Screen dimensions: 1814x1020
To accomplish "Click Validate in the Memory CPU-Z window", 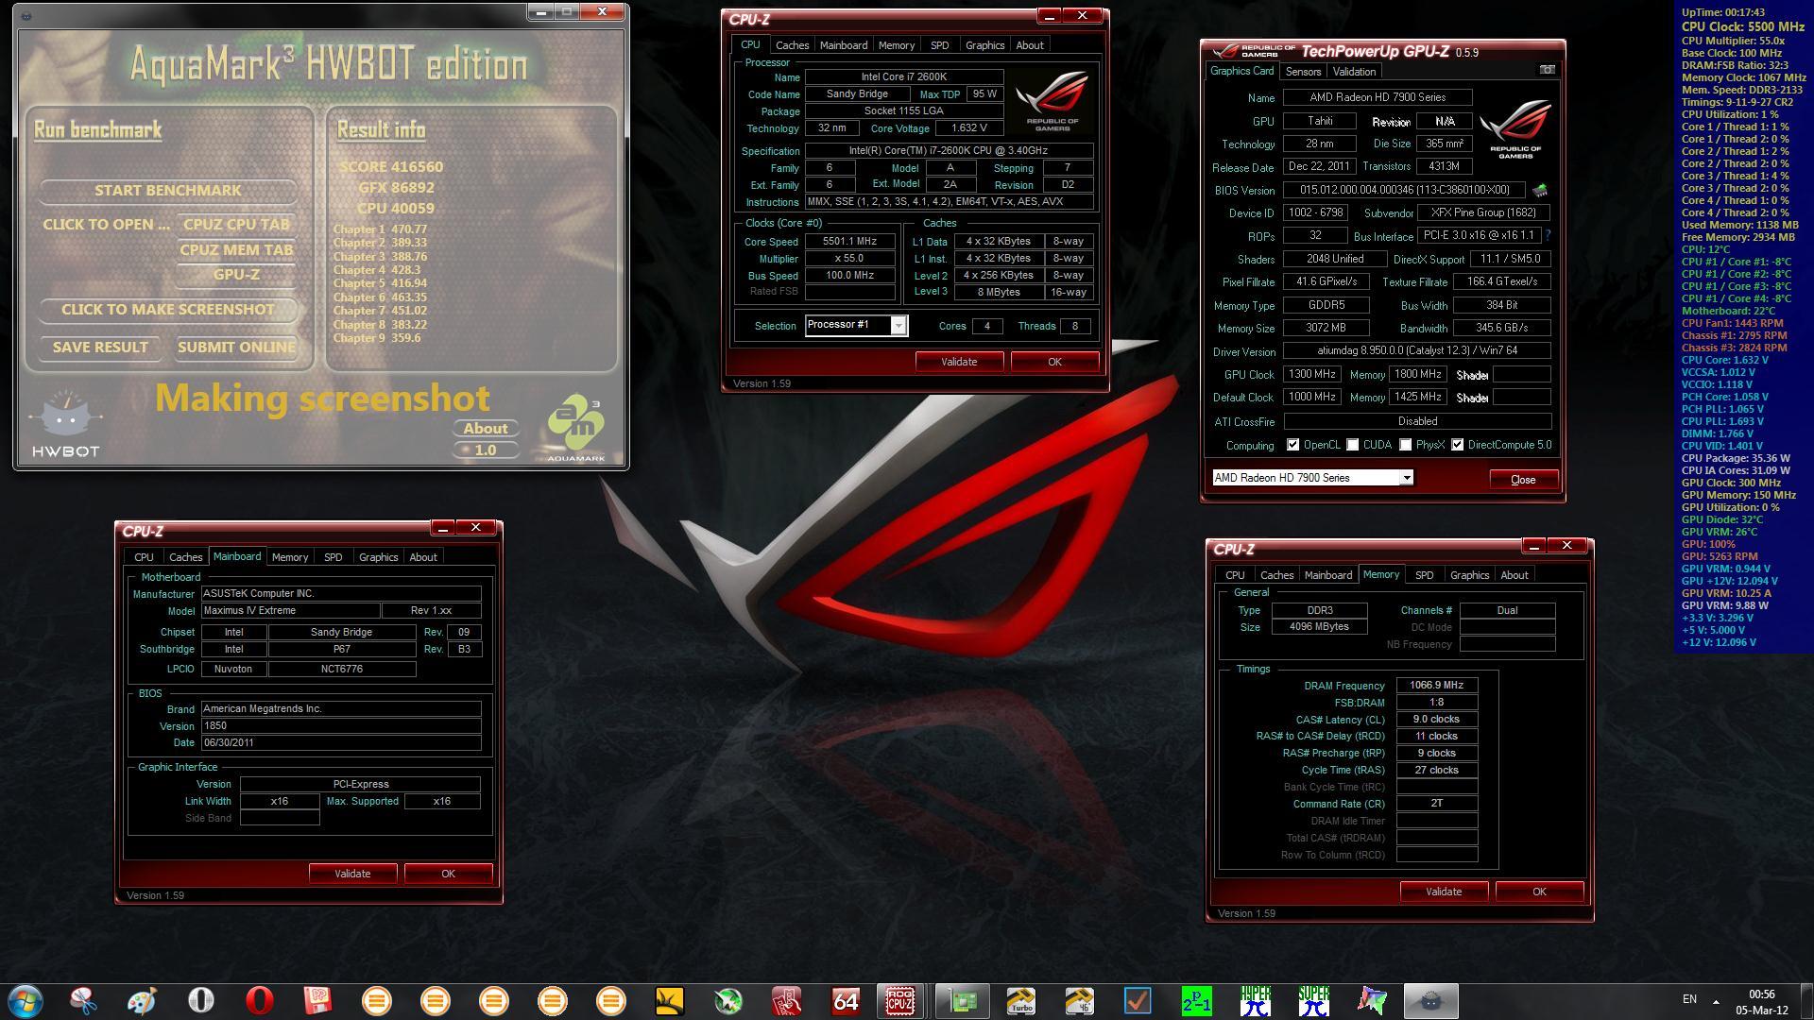I will (1443, 892).
